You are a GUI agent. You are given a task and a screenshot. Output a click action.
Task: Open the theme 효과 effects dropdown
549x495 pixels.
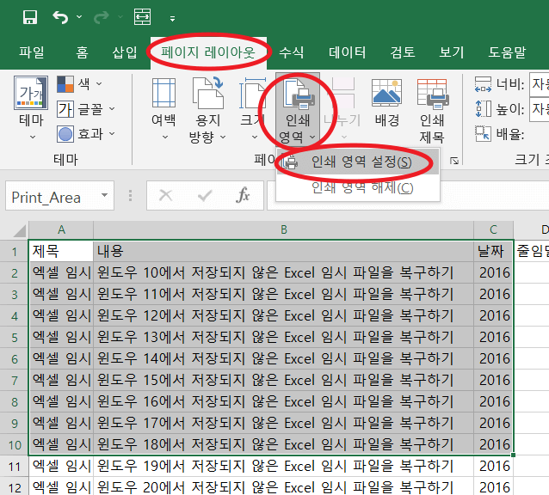coord(86,134)
